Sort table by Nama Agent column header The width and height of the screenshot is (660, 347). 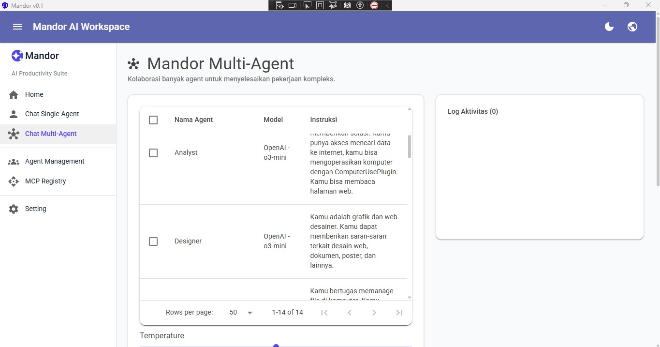pyautogui.click(x=193, y=120)
